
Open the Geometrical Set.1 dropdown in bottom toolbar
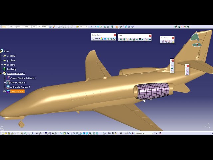coord(144,133)
